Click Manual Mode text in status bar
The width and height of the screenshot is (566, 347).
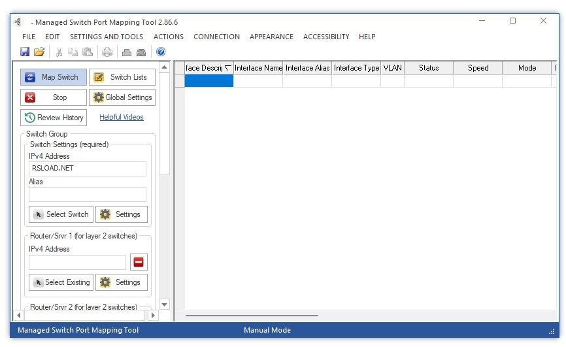pos(267,330)
